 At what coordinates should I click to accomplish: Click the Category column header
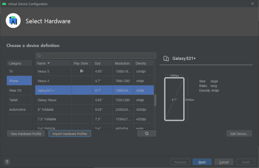point(19,63)
